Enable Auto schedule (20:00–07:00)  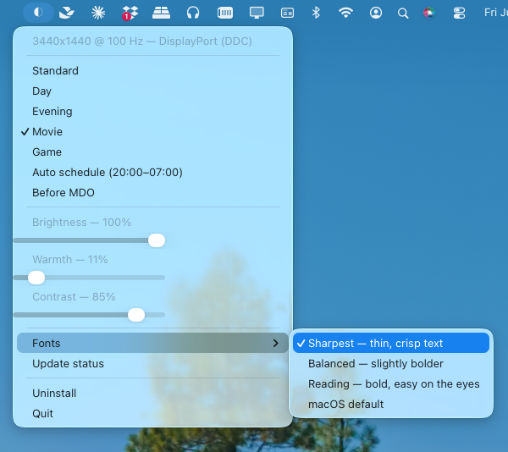(152, 173)
